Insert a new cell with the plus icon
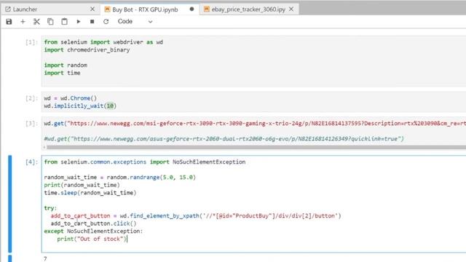This screenshot has width=466, height=262. (23, 21)
